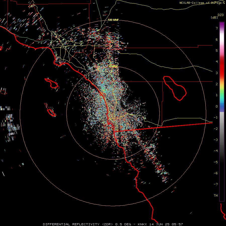The height and width of the screenshot is (226, 226).
Task: Select the "[dB]" units label
Action: (x=214, y=17)
